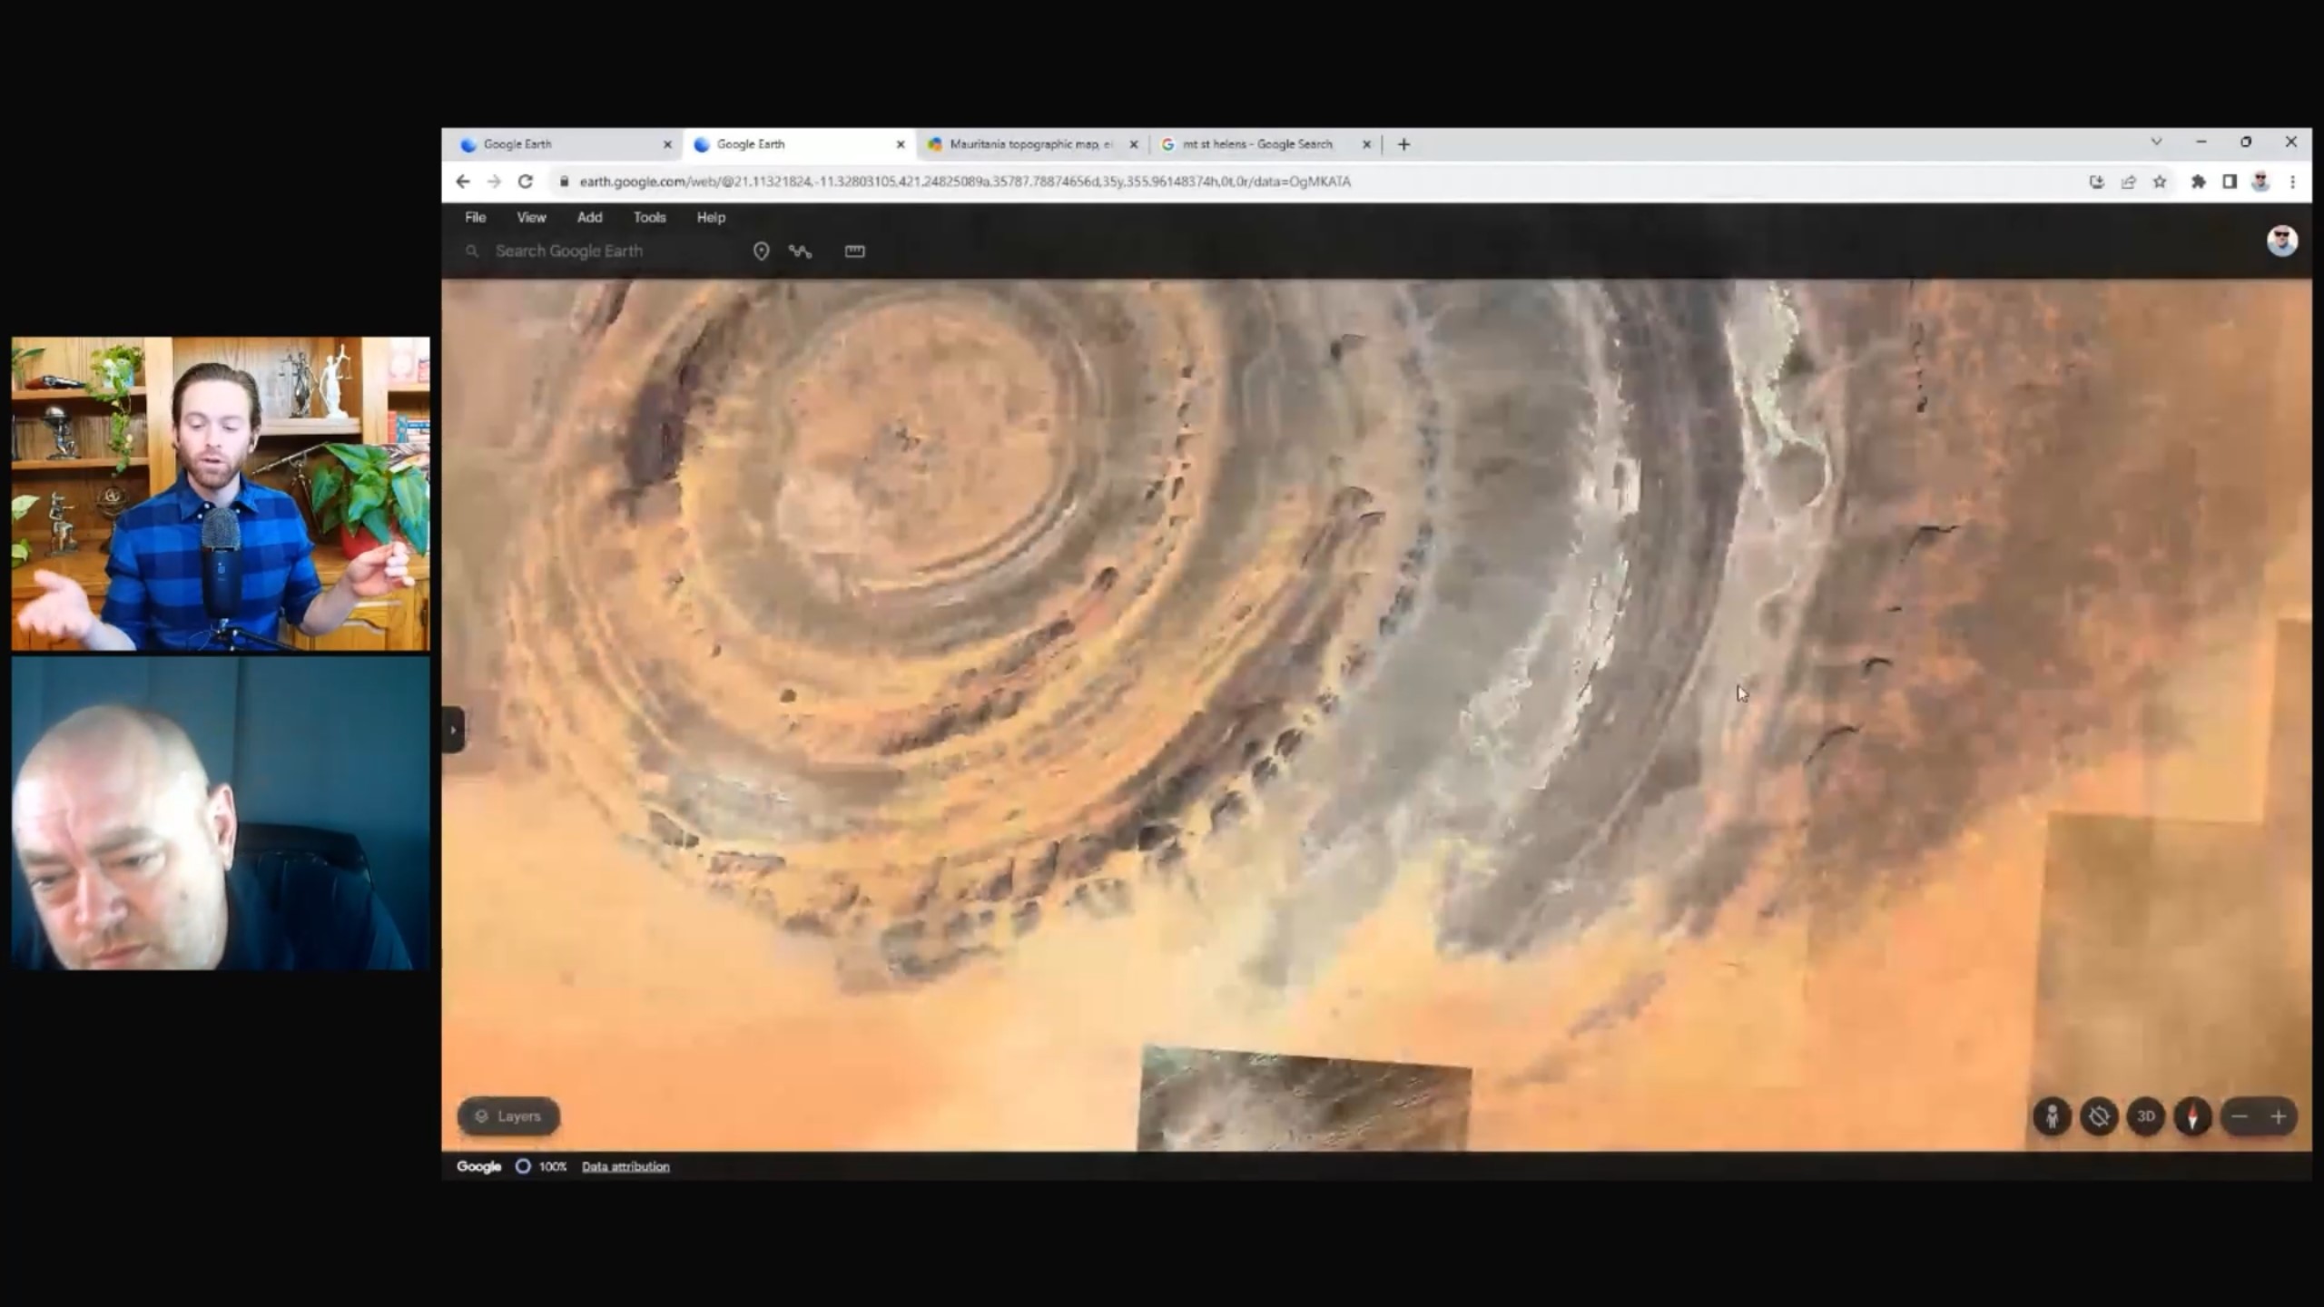2324x1307 pixels.
Task: Open the Chrome tab list dropdown chevron
Action: click(2157, 142)
